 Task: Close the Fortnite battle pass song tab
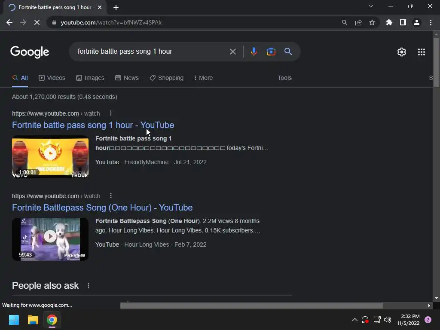pos(99,7)
